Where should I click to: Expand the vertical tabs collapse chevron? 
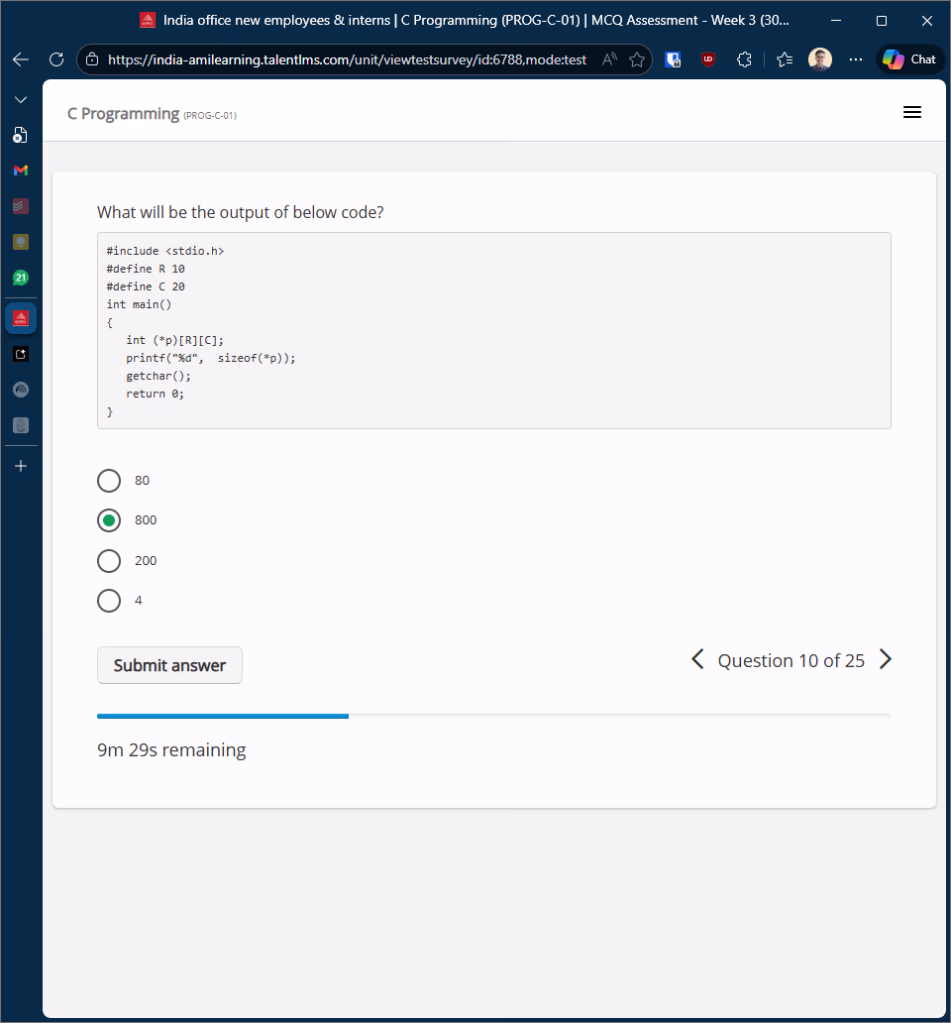tap(21, 100)
